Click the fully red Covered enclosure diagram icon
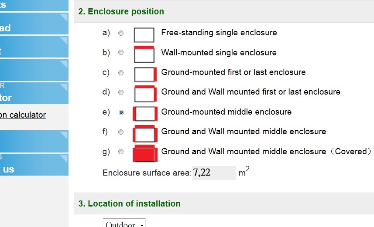 [144, 152]
